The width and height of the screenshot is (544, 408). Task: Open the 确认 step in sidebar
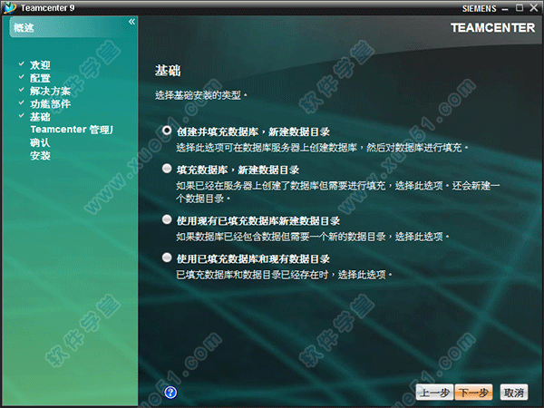pos(40,142)
